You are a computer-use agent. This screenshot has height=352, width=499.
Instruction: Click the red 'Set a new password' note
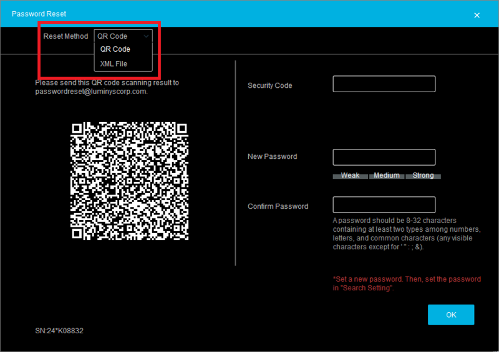407,283
